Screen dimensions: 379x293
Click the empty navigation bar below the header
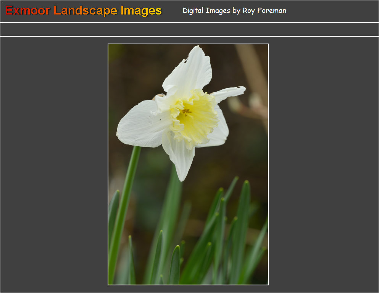[189, 29]
